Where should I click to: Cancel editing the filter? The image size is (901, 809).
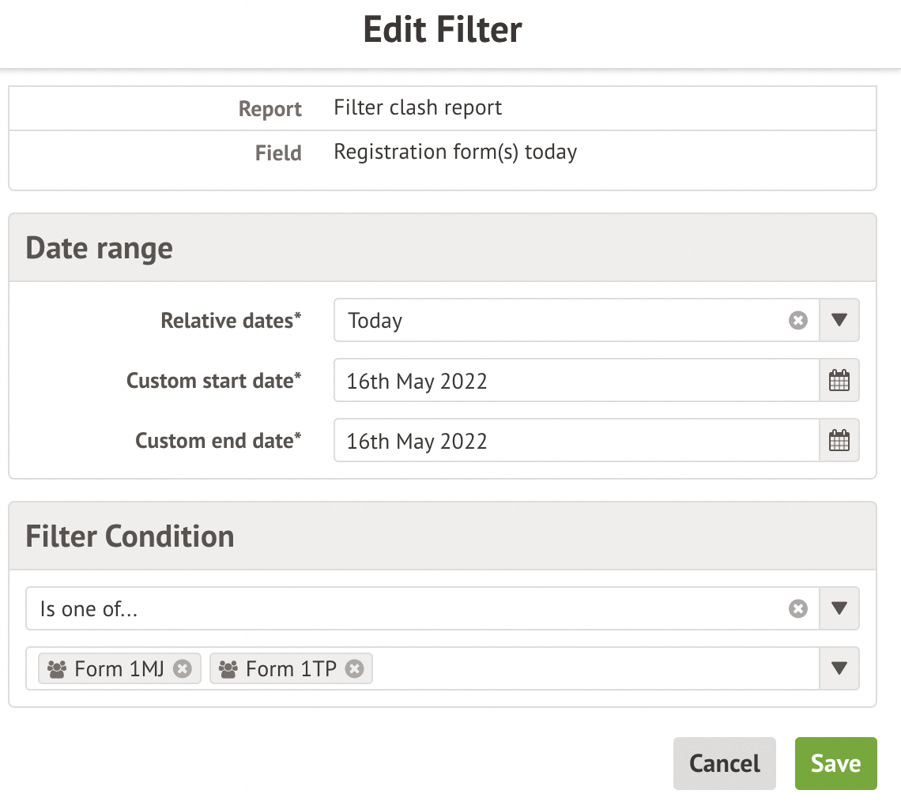pos(724,764)
